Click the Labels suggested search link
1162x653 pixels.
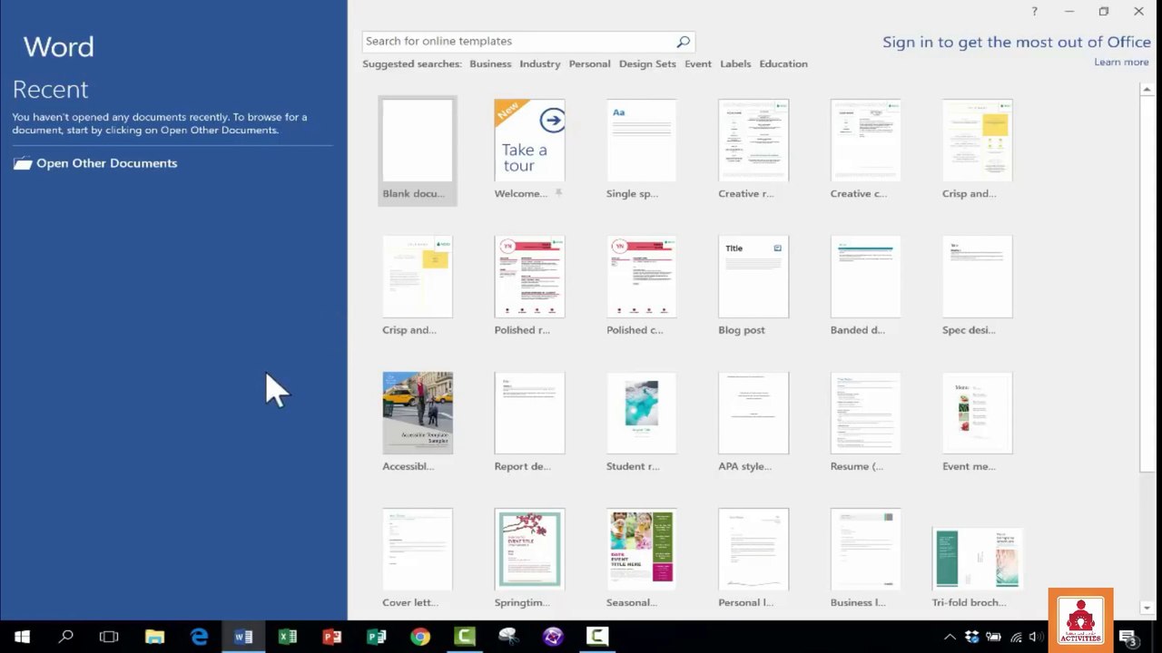(x=735, y=63)
